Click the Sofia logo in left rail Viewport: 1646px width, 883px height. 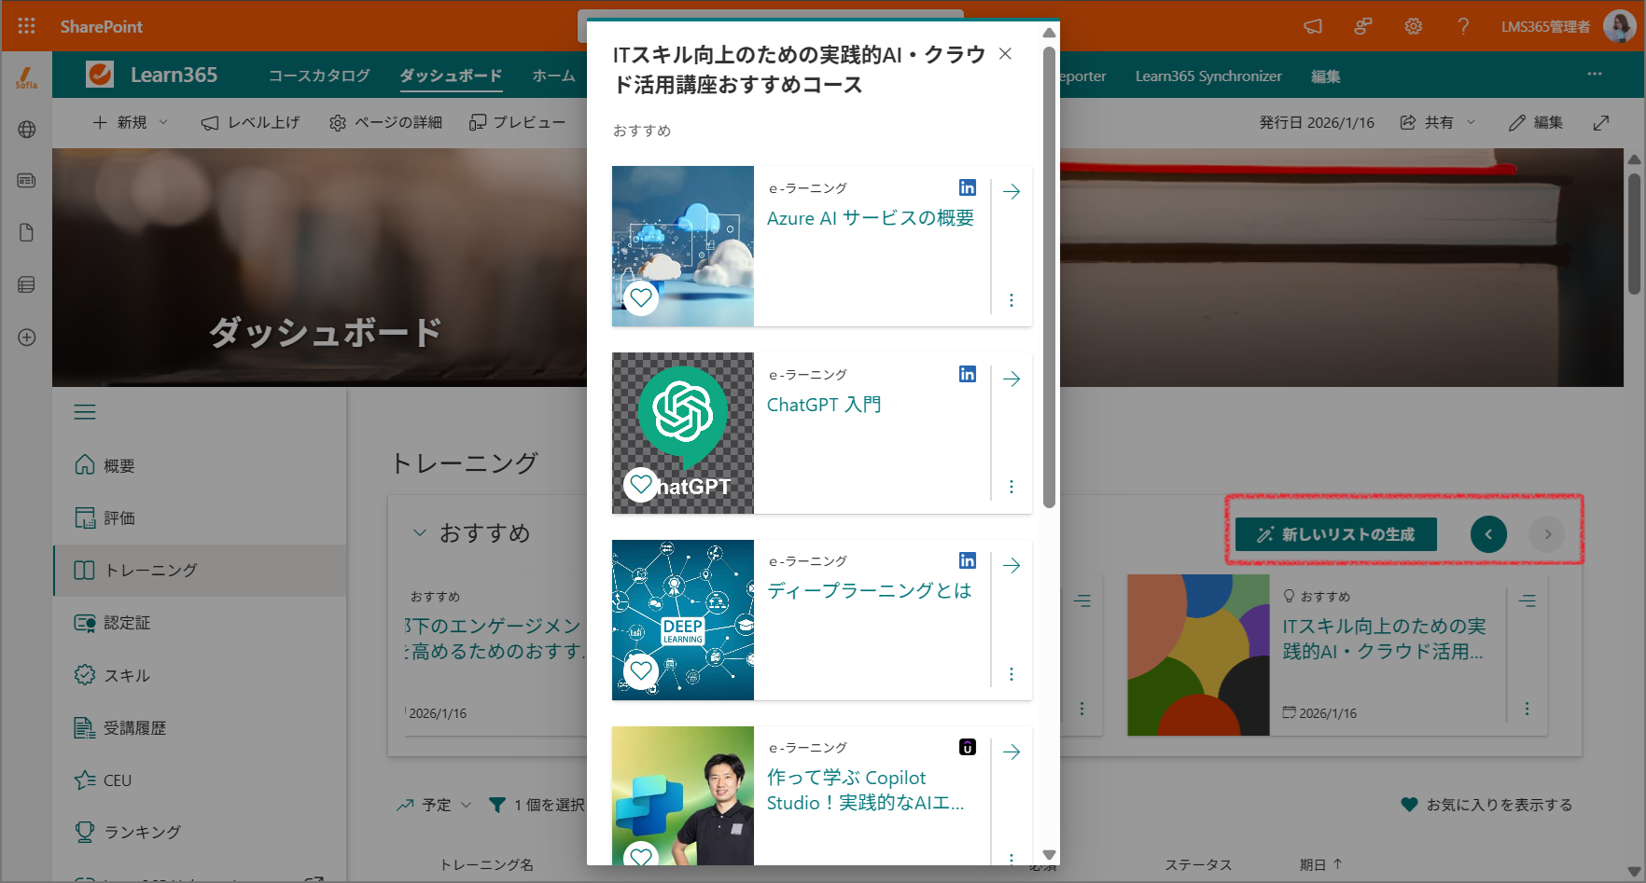click(26, 77)
